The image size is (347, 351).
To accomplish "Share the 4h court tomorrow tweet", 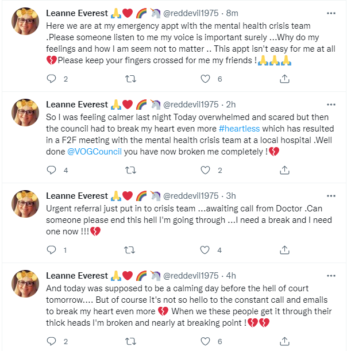I will point(284,341).
